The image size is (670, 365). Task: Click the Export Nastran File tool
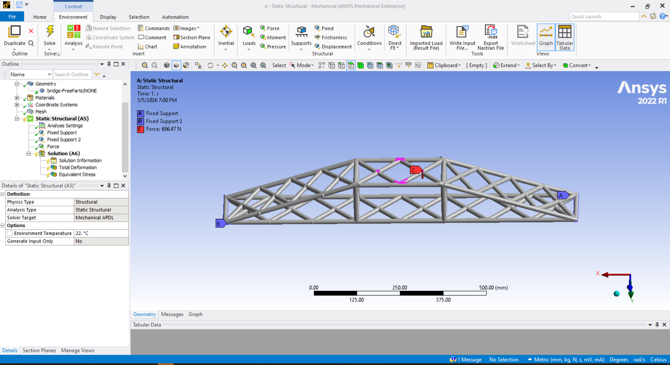491,37
